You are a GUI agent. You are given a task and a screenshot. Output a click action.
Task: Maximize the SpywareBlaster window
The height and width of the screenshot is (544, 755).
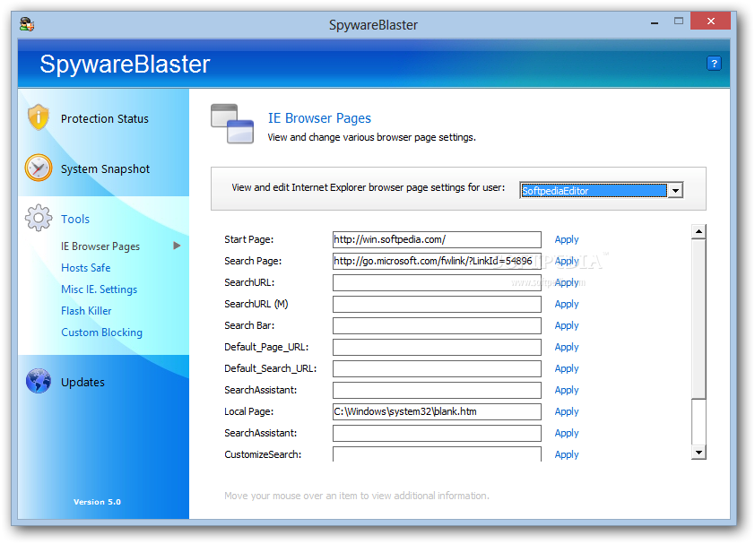pos(679,21)
